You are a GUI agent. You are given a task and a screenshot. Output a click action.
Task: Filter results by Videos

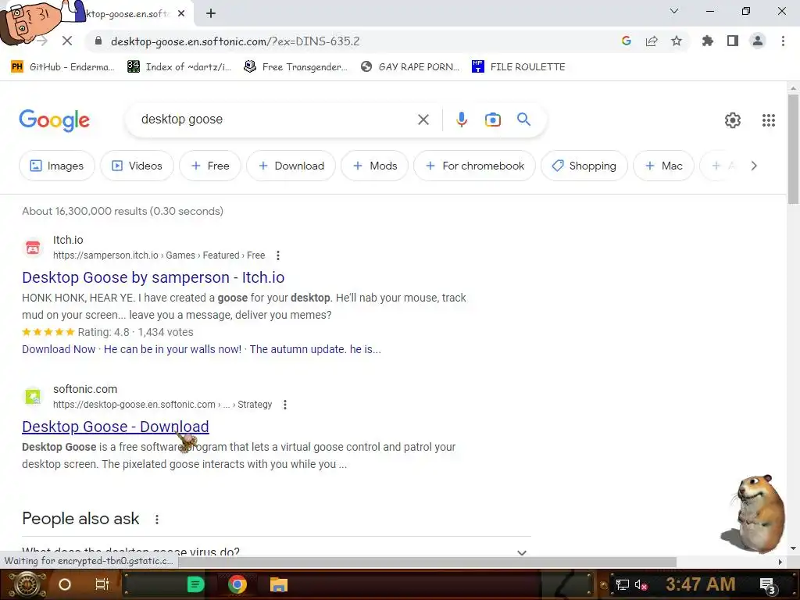[137, 166]
